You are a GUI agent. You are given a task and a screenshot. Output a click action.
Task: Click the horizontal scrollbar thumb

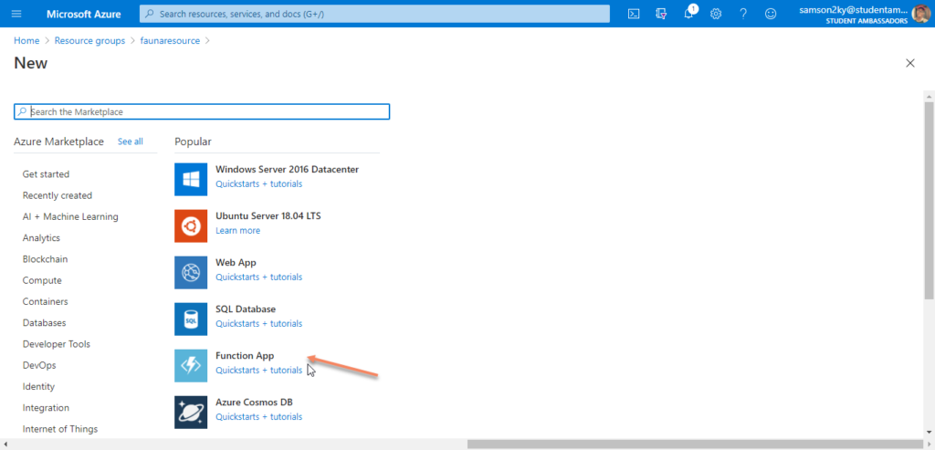pyautogui.click(x=695, y=444)
